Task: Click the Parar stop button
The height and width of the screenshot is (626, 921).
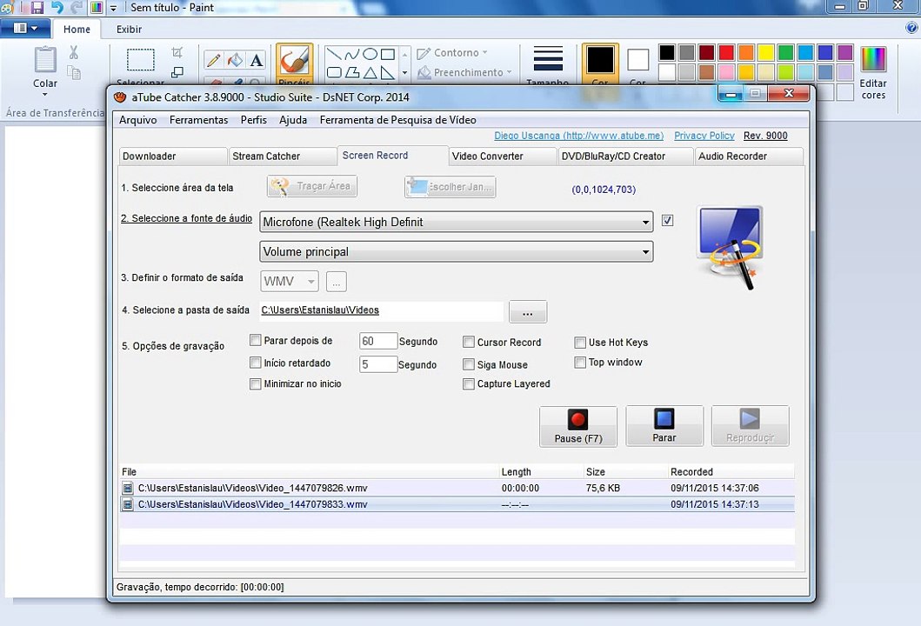Action: click(664, 426)
